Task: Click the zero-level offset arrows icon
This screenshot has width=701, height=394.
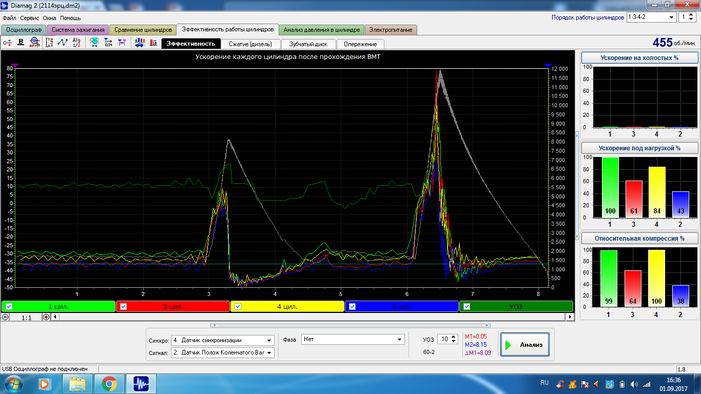Action: pos(8,43)
